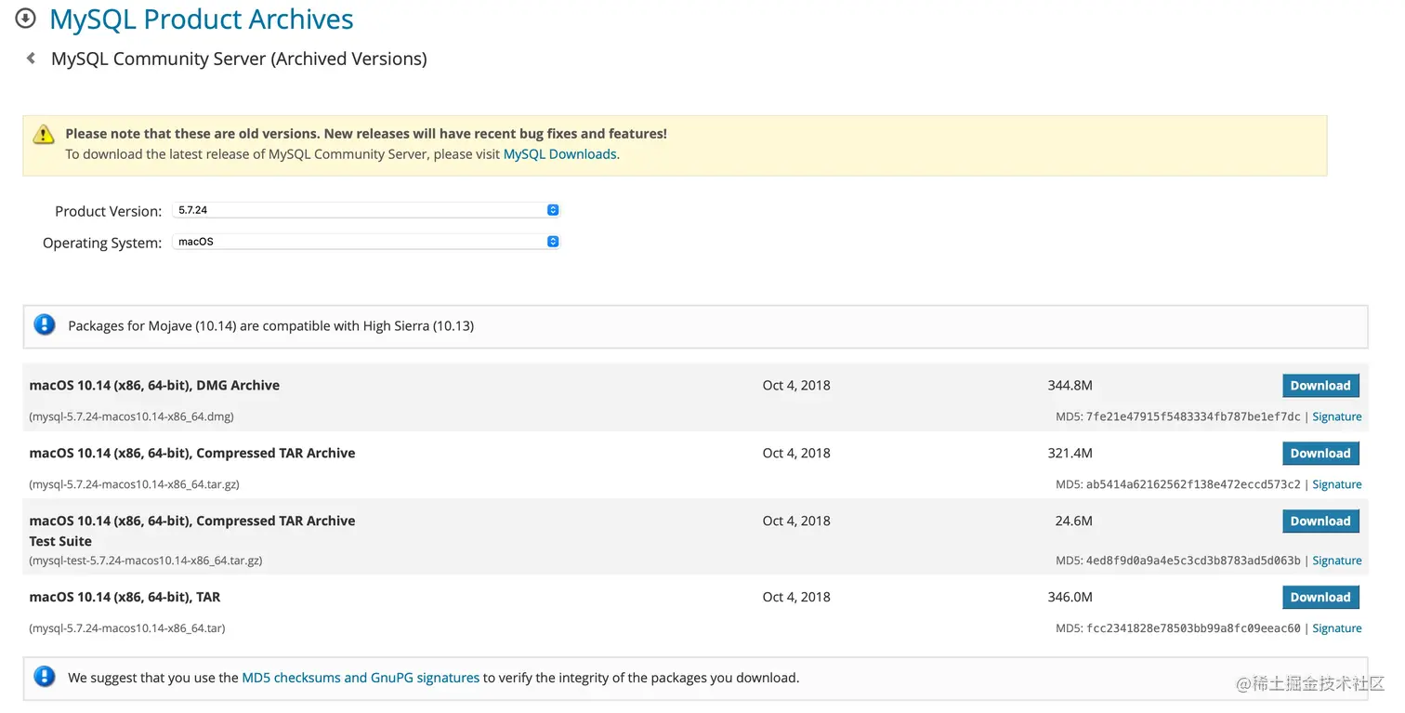Image resolution: width=1405 pixels, height=713 pixels.
Task: Click the blue info icon beside Mojave packages note
Action: click(45, 325)
